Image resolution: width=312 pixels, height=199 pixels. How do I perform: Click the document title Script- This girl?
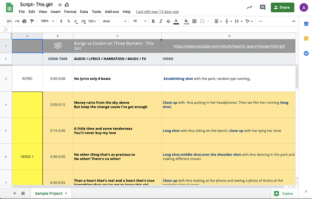[36, 5]
